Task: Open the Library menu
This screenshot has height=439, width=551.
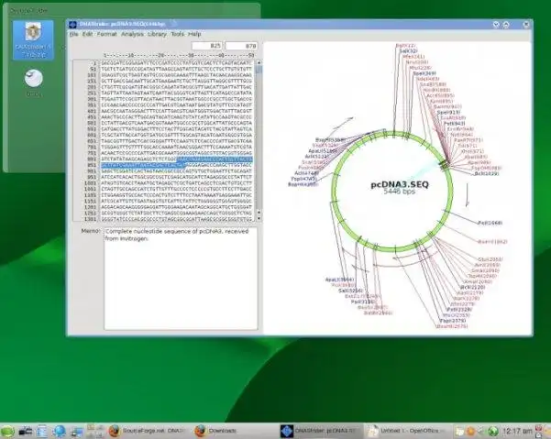Action: pos(157,34)
